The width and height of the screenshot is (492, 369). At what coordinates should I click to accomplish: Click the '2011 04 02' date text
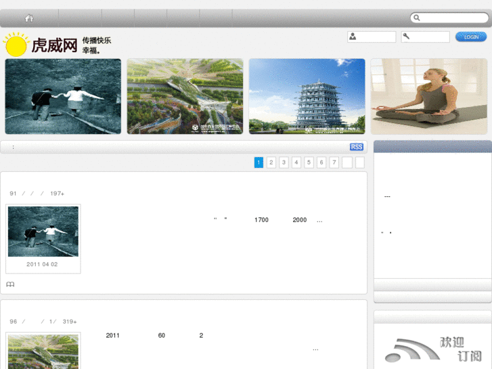point(42,265)
